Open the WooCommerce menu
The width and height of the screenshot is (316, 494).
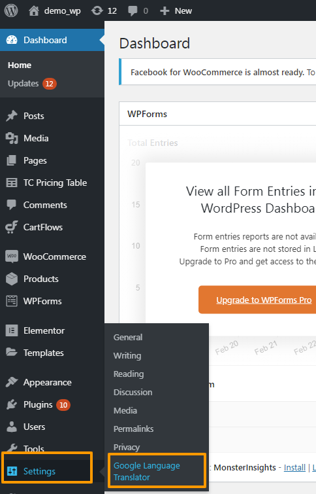(55, 256)
